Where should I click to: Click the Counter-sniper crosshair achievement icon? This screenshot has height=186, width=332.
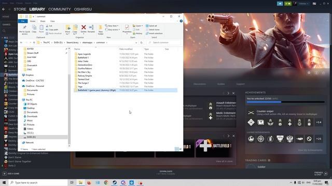(x=251, y=113)
